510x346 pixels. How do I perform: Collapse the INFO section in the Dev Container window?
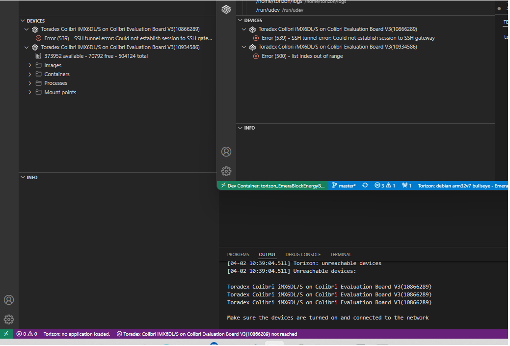pyautogui.click(x=240, y=128)
